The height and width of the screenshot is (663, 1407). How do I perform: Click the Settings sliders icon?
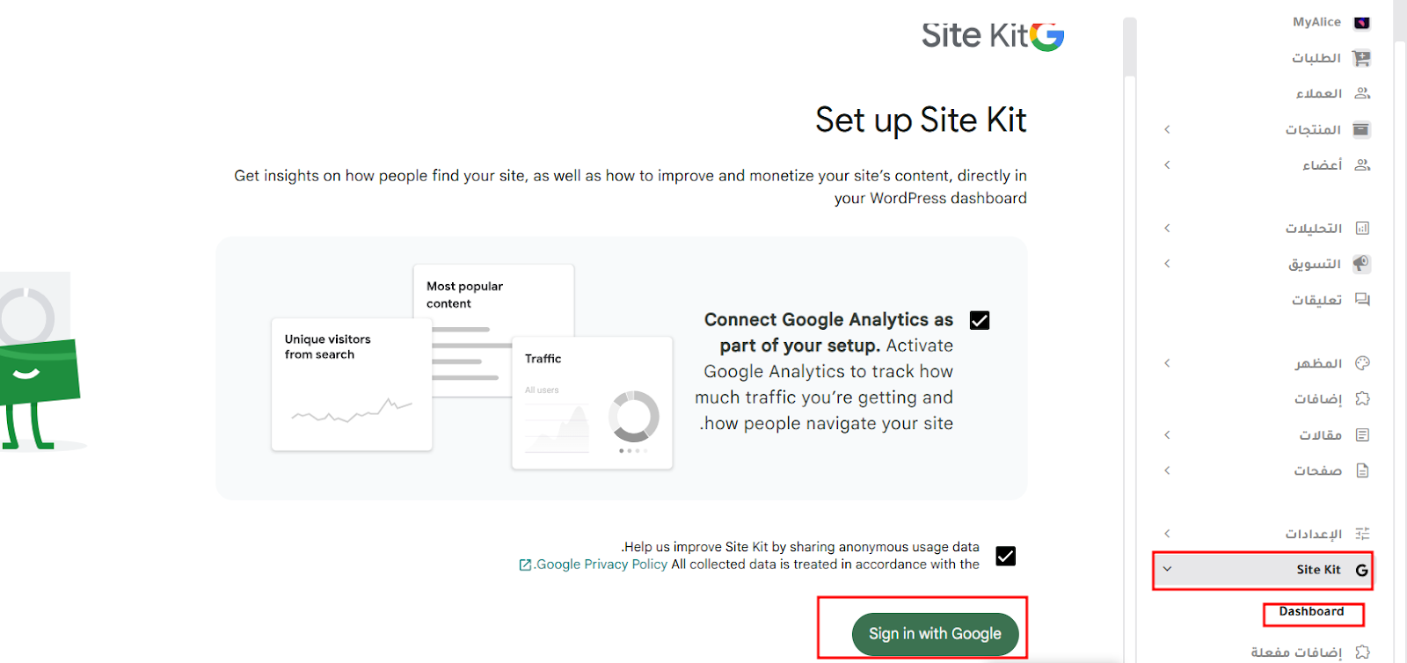click(x=1362, y=534)
